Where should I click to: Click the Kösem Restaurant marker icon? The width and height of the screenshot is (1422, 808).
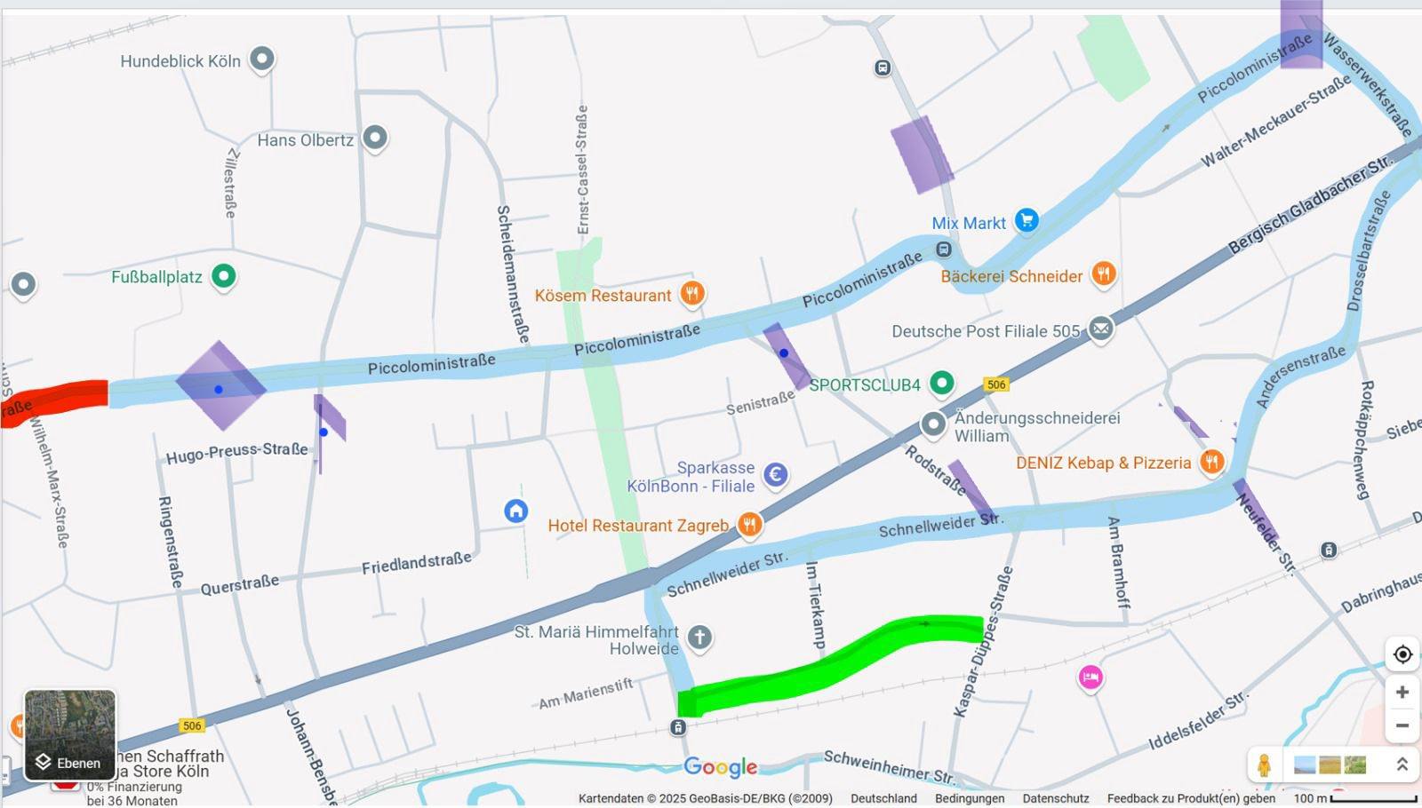pos(692,293)
